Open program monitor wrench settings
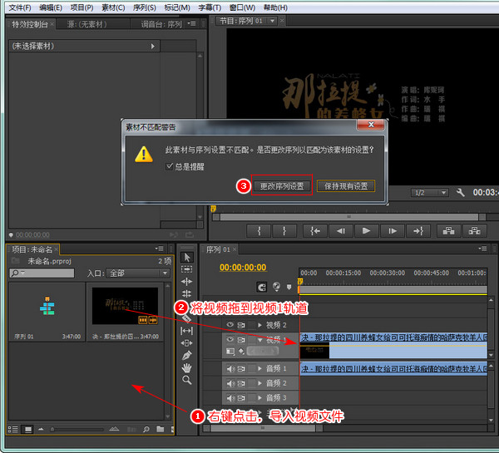Screen dimensions: 499x453 [x=460, y=193]
